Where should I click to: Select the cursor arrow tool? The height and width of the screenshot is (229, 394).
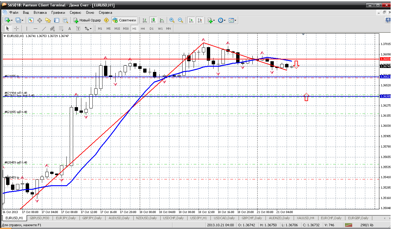pyautogui.click(x=8, y=28)
